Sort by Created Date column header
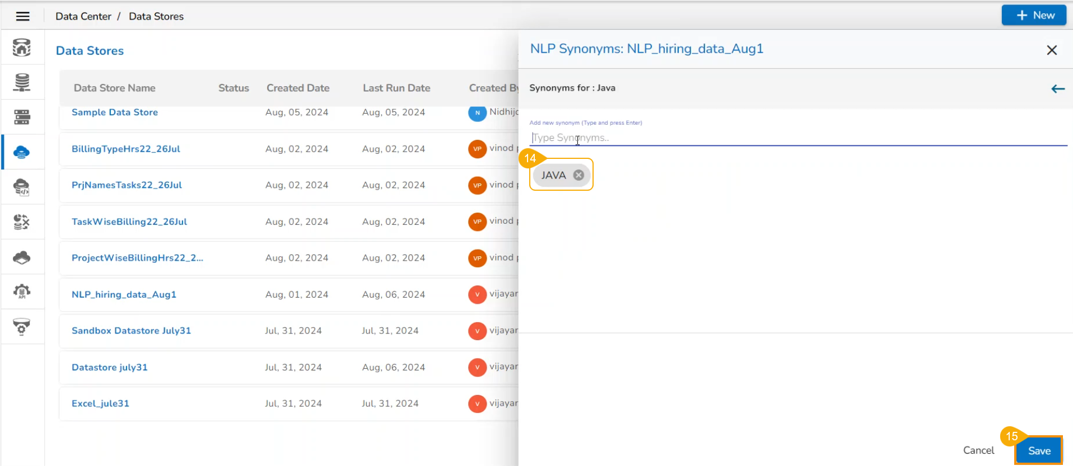This screenshot has height=466, width=1073. click(x=298, y=88)
